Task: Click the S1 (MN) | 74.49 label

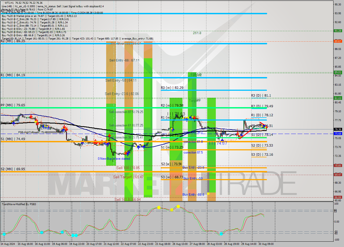Action: [13, 139]
